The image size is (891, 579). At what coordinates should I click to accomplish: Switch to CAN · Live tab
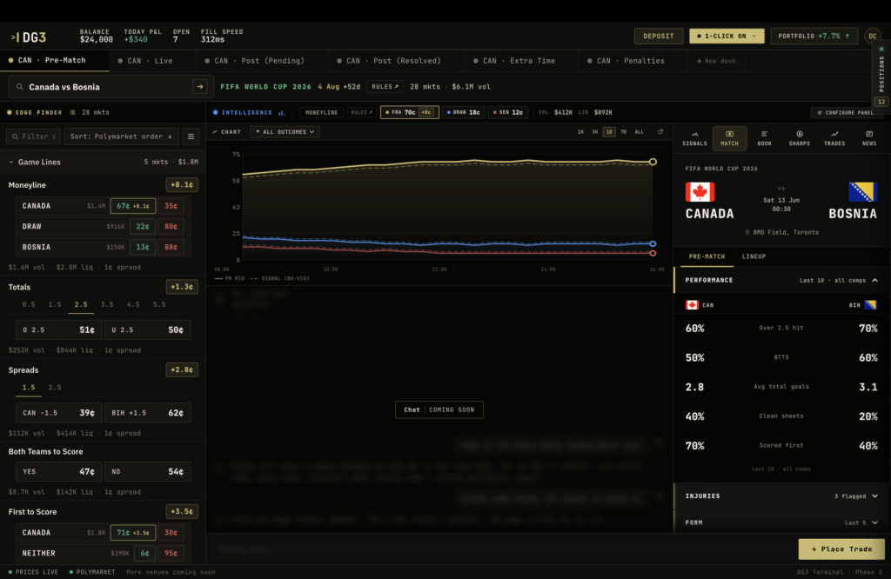145,61
